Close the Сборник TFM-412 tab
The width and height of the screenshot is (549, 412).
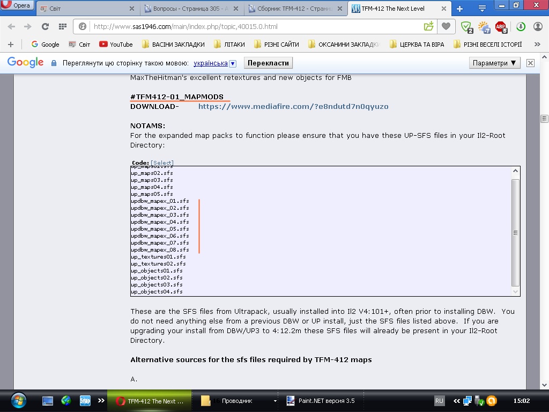tap(339, 9)
